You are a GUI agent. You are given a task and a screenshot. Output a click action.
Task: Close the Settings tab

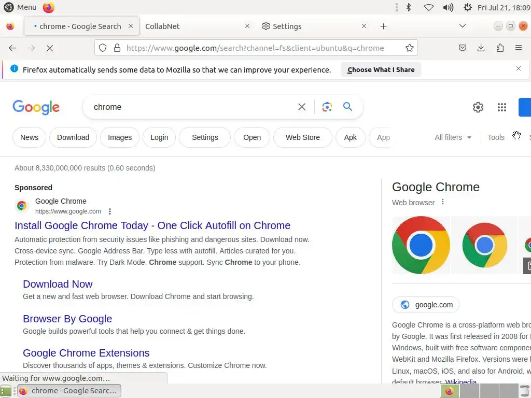pyautogui.click(x=364, y=26)
